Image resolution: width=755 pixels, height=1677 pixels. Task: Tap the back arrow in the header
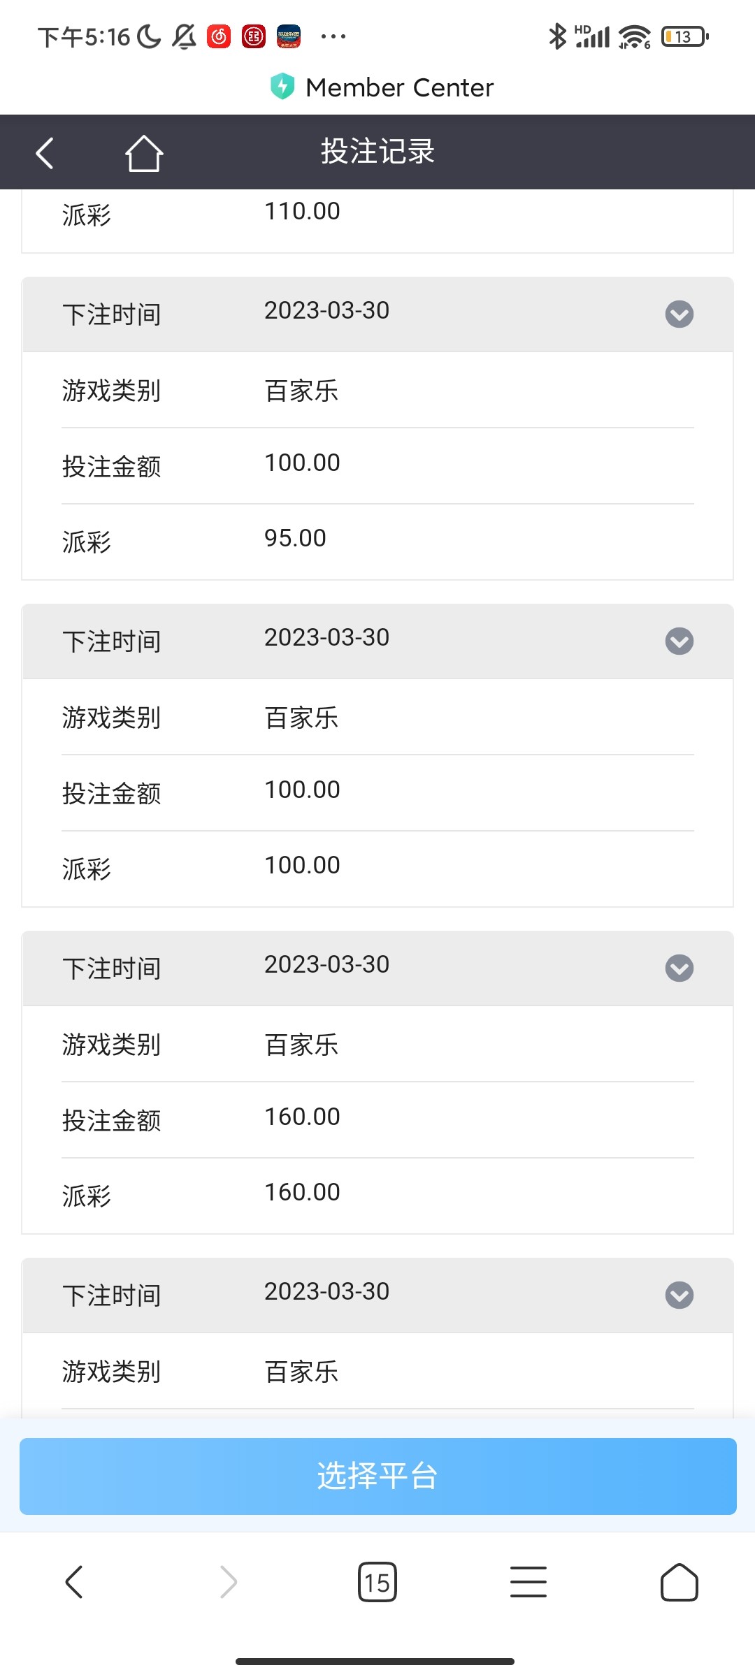tap(45, 153)
